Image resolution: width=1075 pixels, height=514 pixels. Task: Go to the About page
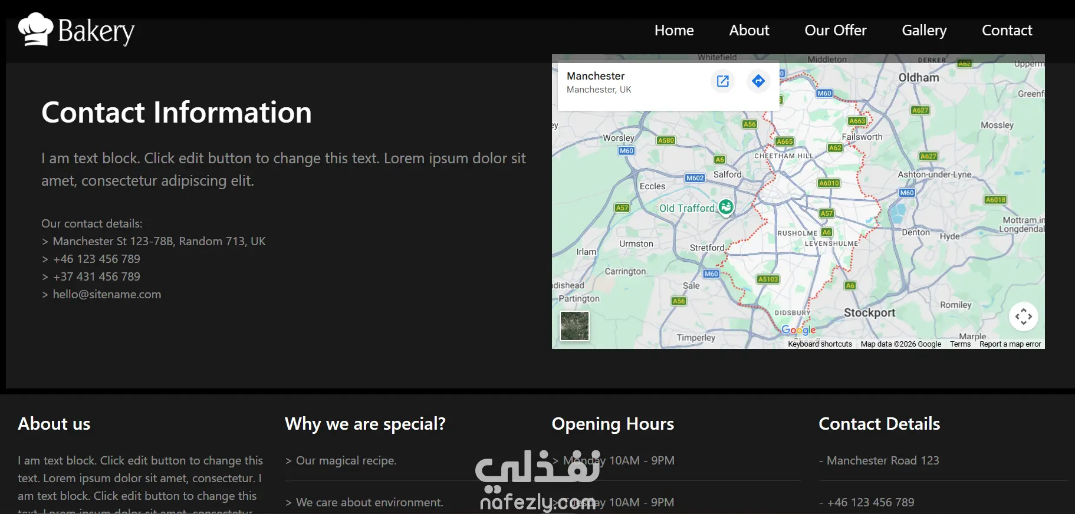[x=749, y=30]
